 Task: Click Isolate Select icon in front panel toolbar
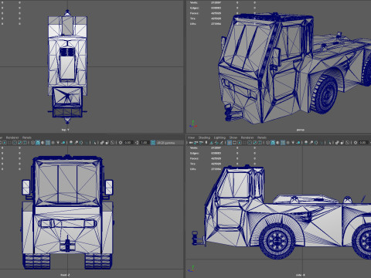pos(94,143)
